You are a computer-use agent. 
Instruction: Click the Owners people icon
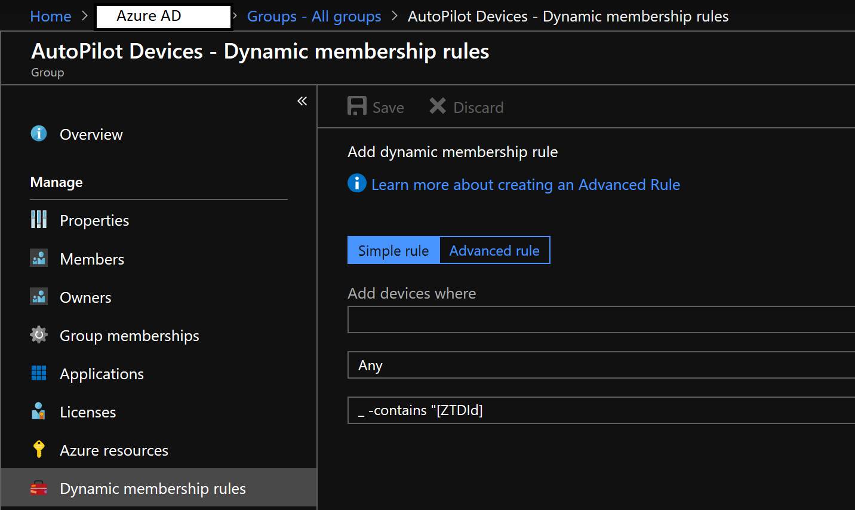pos(39,296)
